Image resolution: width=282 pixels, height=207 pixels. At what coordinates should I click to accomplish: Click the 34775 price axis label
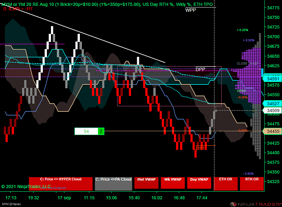pyautogui.click(x=273, y=8)
